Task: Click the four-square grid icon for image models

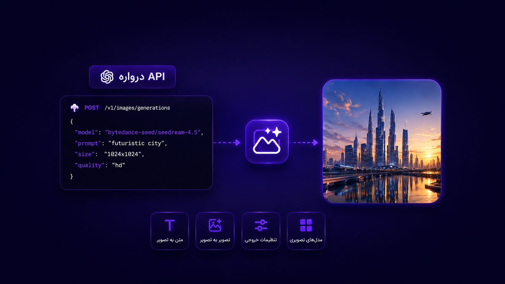Action: pos(306,225)
